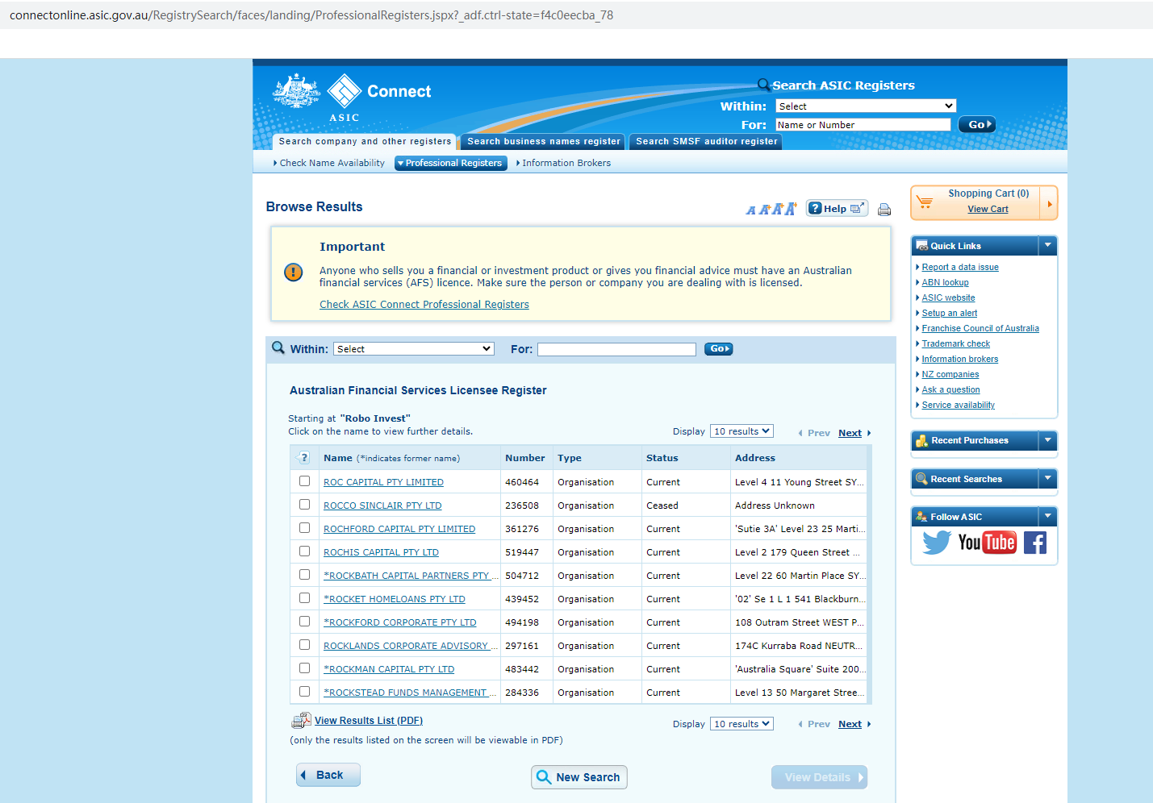
Task: Click the Follow ASIC panel icon
Action: click(921, 517)
